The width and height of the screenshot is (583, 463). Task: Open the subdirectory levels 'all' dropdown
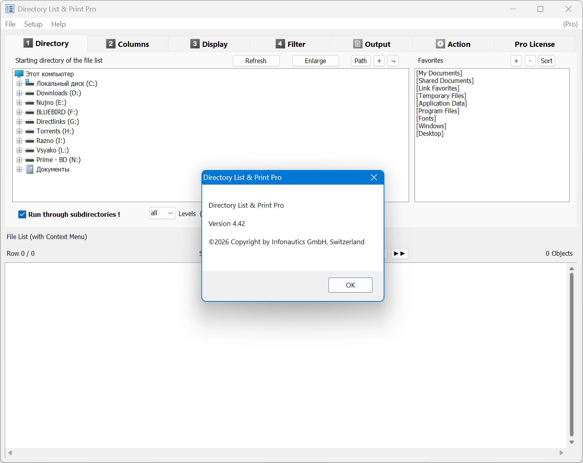pyautogui.click(x=162, y=213)
